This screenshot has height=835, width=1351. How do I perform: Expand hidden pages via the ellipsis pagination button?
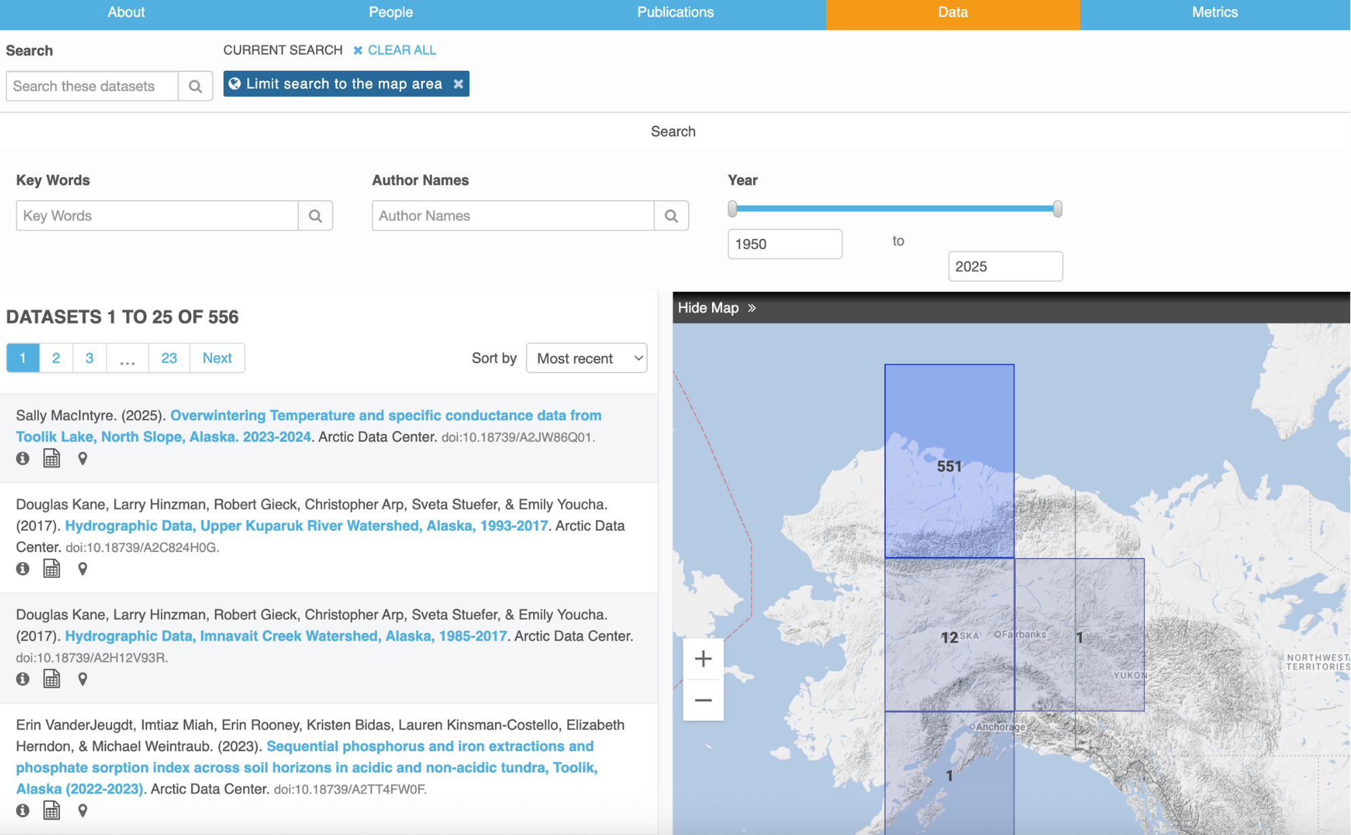127,358
